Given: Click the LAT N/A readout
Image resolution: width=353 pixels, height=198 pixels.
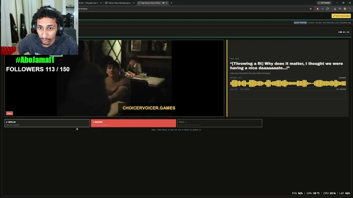Looking at the screenshot, I should (x=345, y=193).
